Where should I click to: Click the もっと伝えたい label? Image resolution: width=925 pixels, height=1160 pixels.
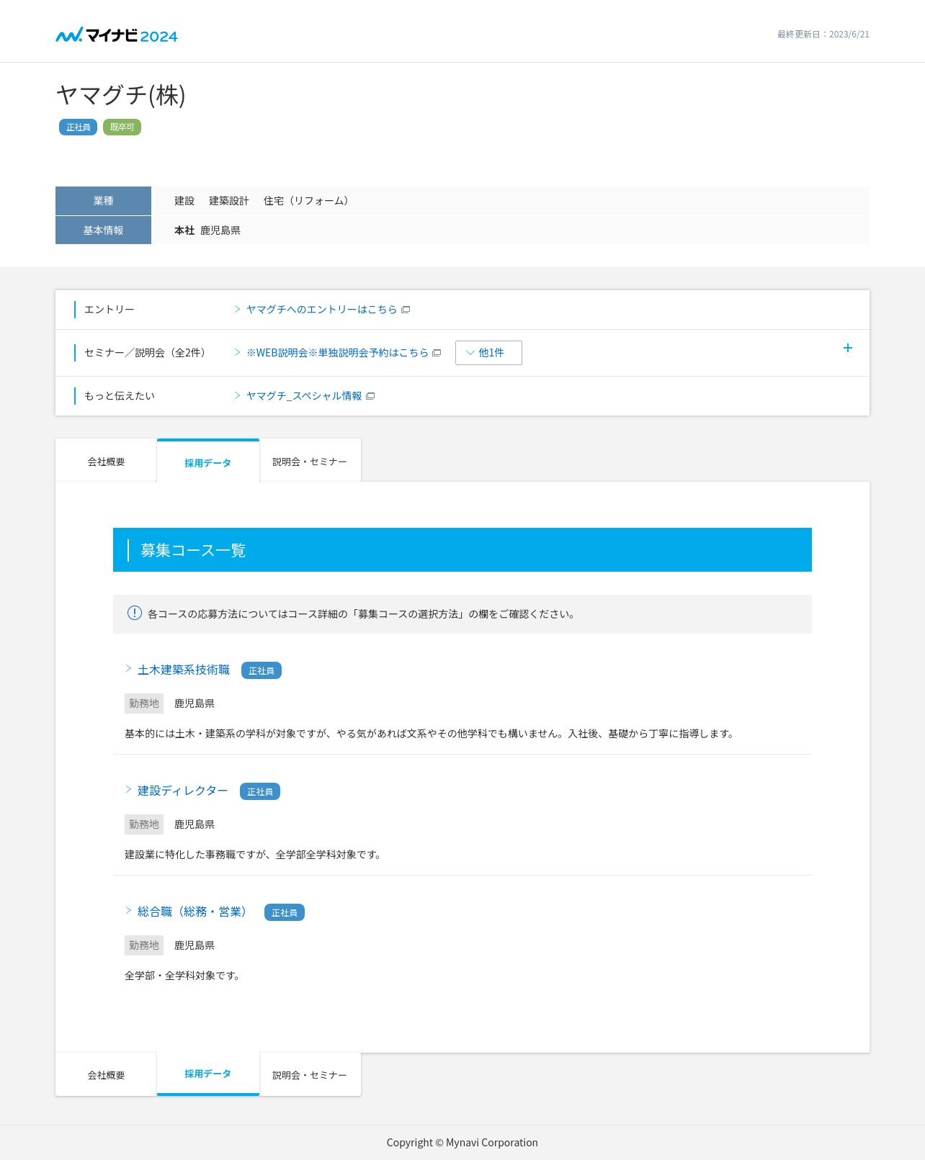pyautogui.click(x=120, y=396)
